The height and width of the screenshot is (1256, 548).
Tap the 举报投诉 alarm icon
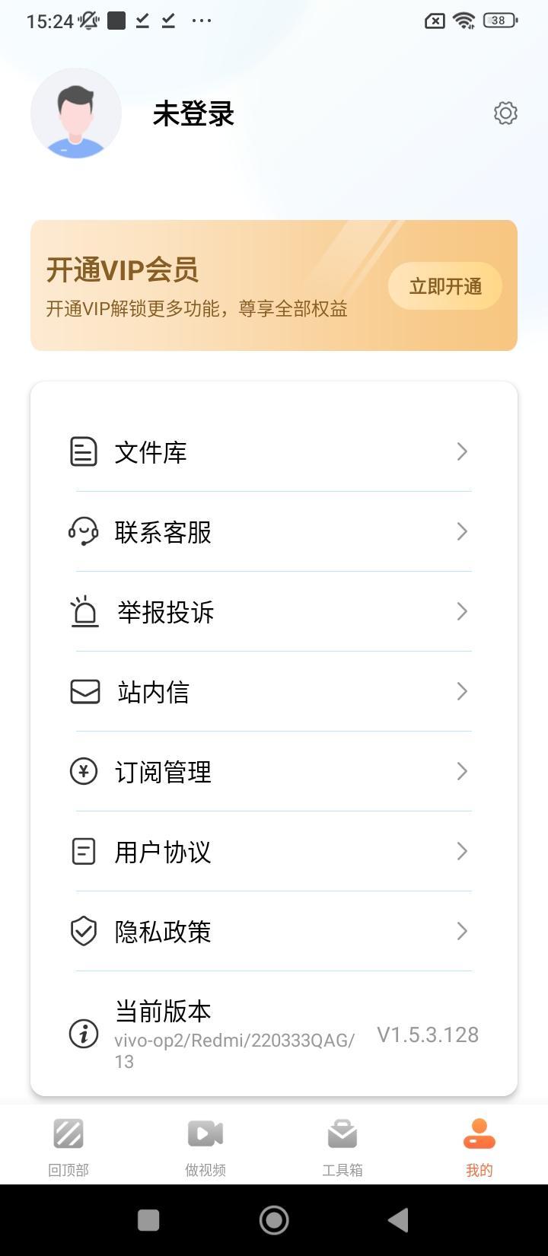click(84, 611)
